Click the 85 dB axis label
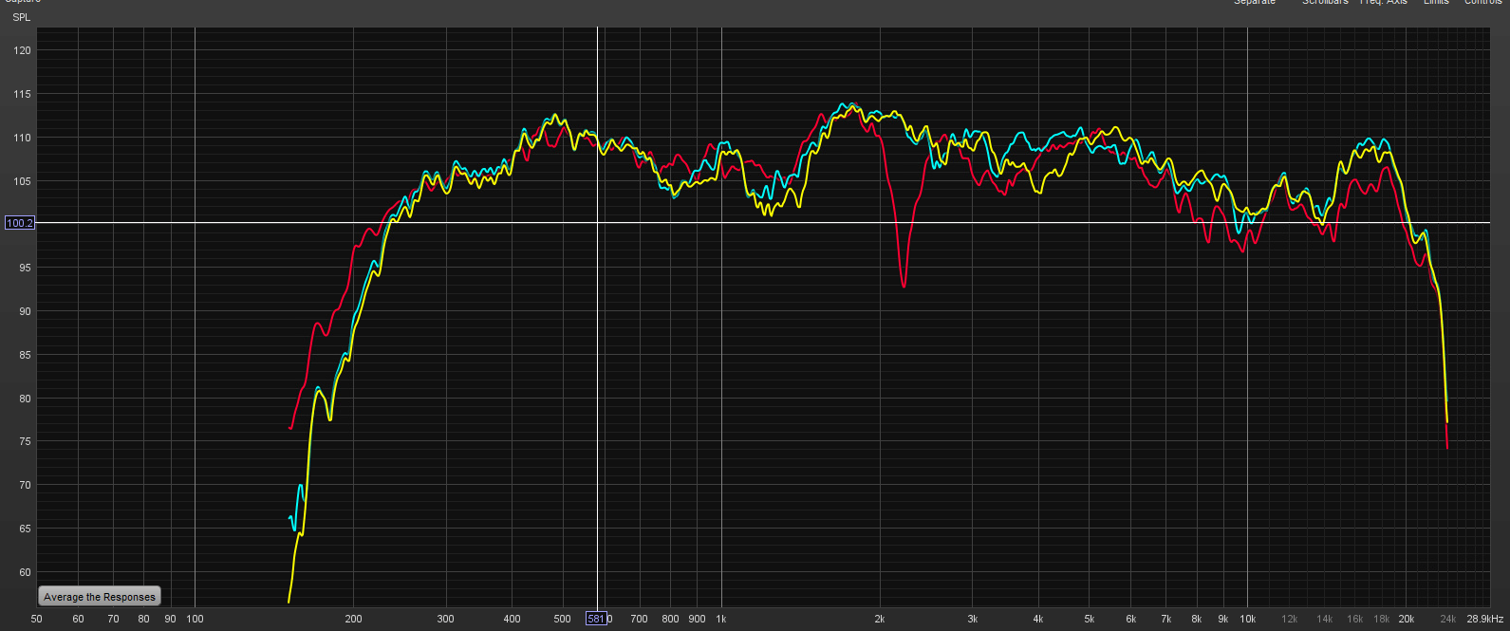Screen dimensions: 1510x631 (x=25, y=355)
